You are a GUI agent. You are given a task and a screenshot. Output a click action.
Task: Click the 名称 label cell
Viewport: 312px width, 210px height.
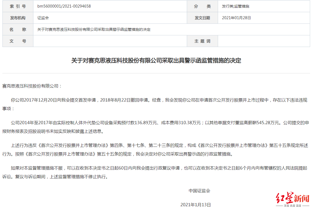18,29
